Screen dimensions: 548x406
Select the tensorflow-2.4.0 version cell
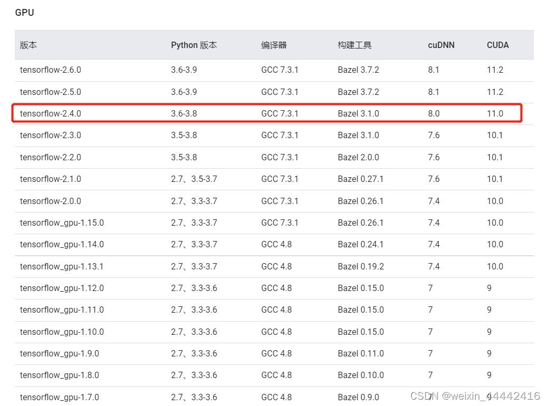50,113
